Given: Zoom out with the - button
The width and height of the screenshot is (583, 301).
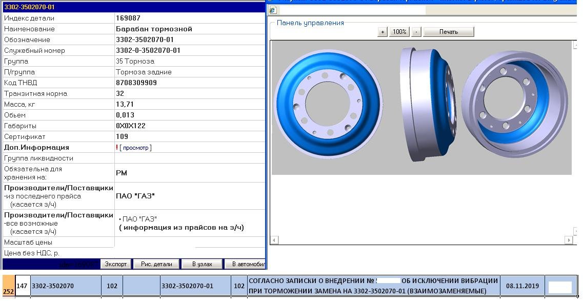Looking at the screenshot, I should (x=416, y=32).
